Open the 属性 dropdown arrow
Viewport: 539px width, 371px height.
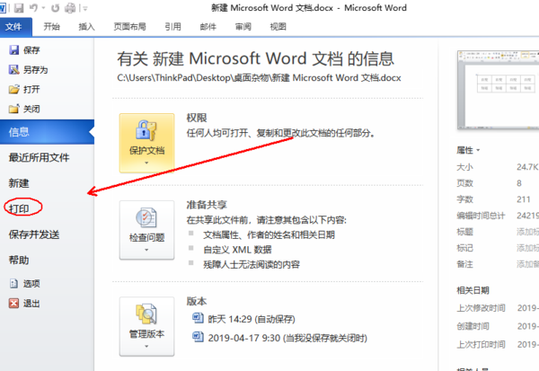pyautogui.click(x=478, y=151)
